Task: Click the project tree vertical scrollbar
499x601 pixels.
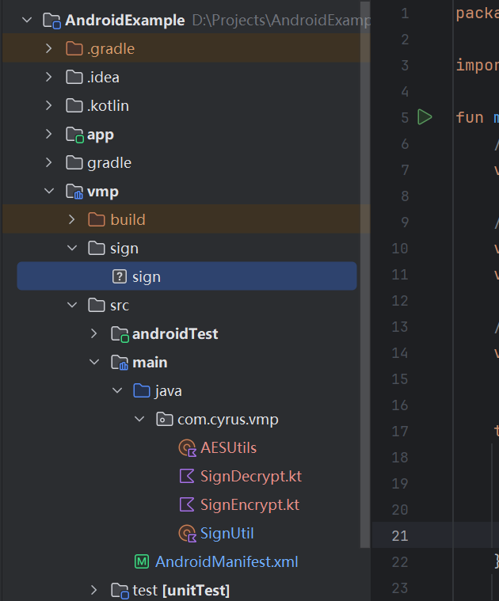Action: point(366,277)
